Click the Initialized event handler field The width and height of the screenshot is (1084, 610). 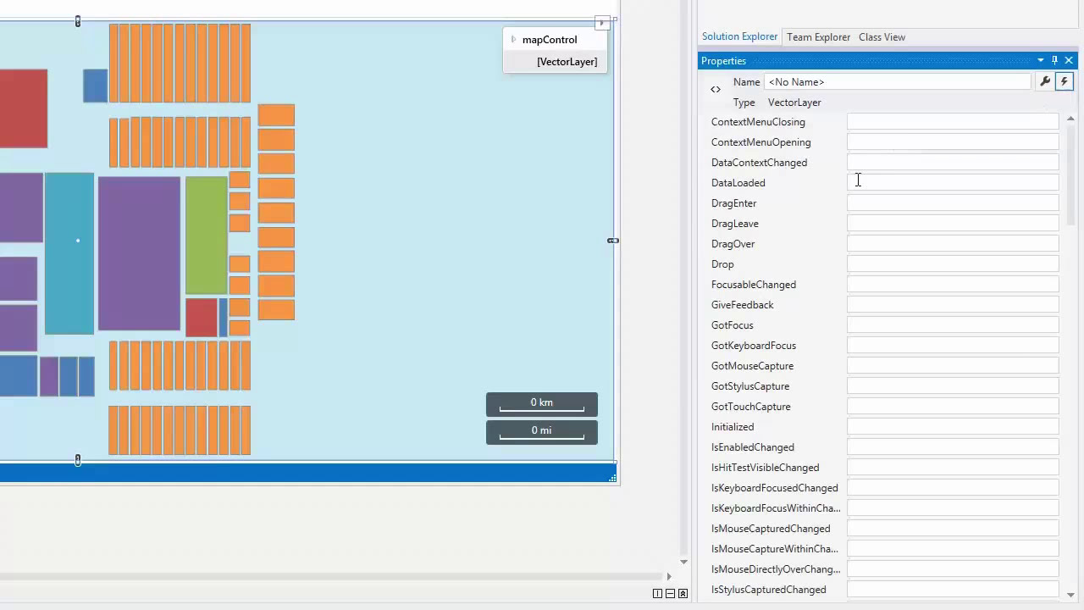pyautogui.click(x=953, y=427)
